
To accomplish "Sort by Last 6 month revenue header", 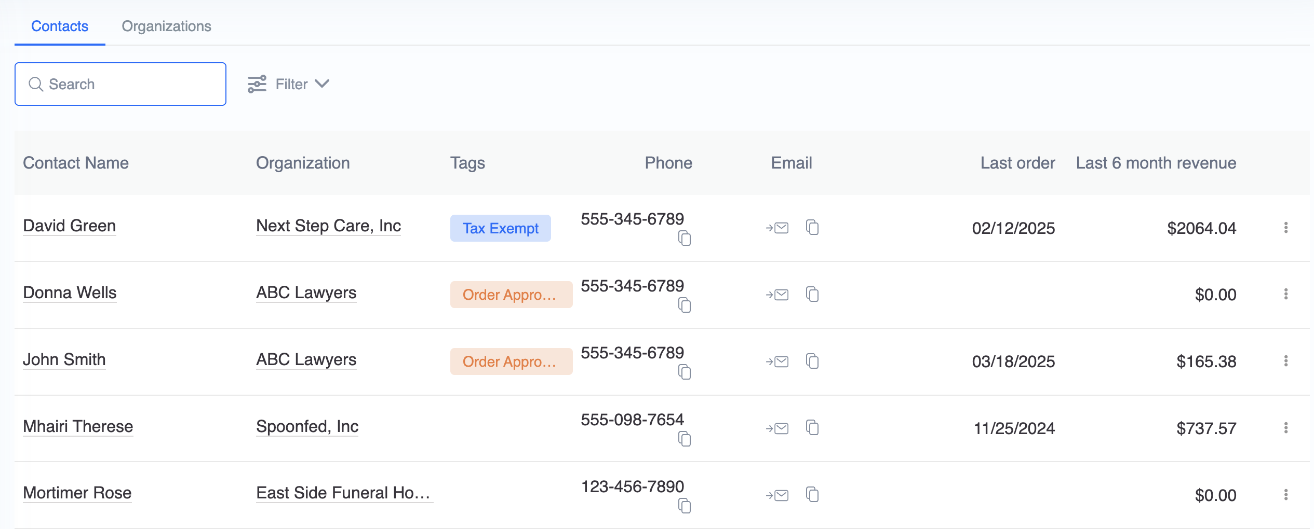I will [x=1156, y=163].
